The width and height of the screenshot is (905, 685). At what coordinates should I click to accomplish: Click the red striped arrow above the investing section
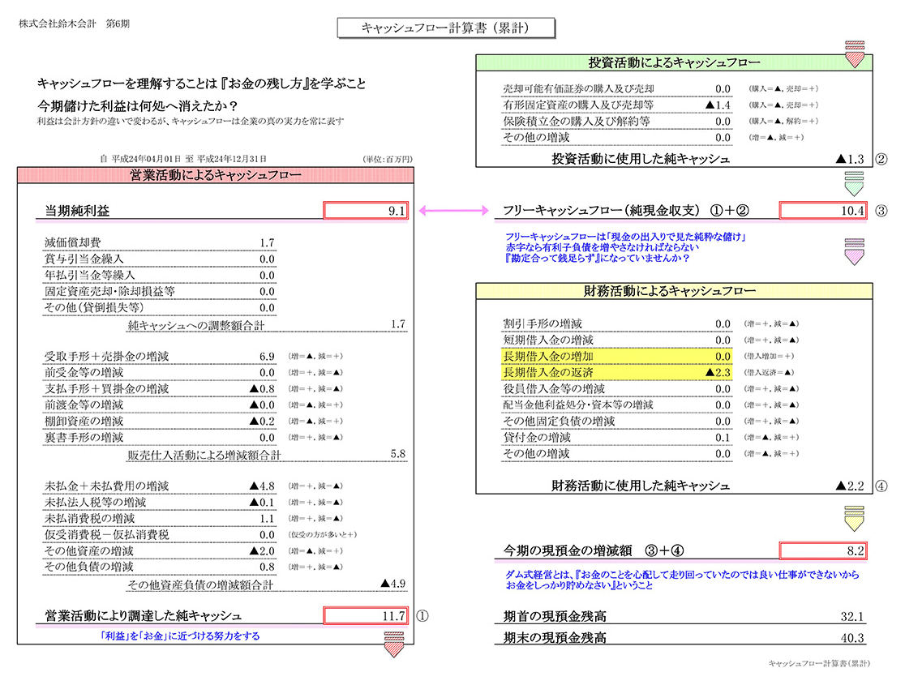[855, 52]
